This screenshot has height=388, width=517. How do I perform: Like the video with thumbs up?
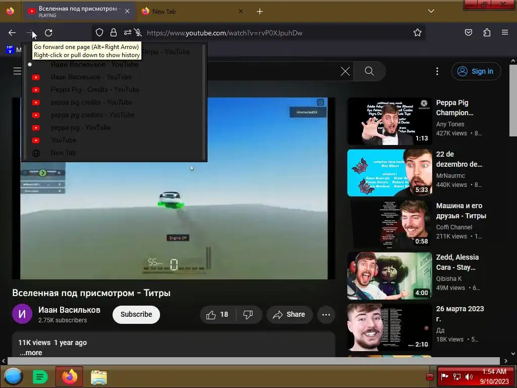coord(218,314)
